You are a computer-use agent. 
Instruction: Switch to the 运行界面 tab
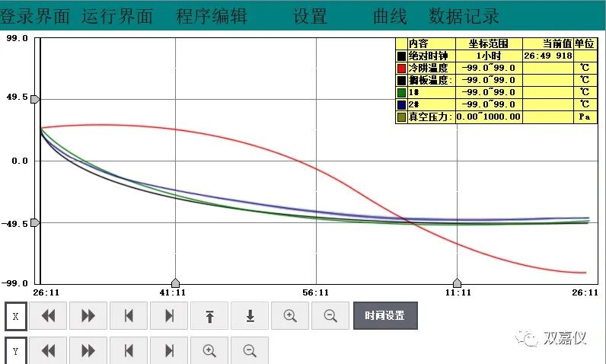point(117,16)
